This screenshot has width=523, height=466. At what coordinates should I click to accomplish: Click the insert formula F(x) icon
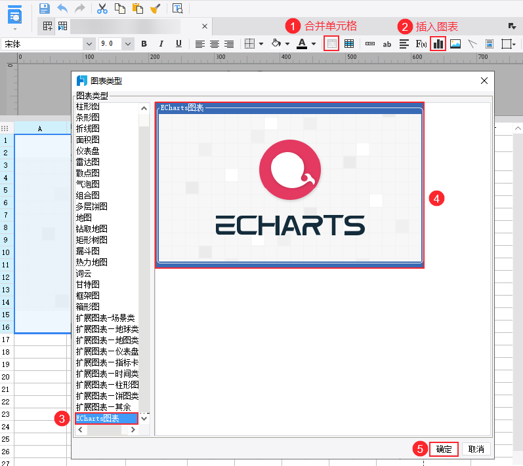[421, 44]
